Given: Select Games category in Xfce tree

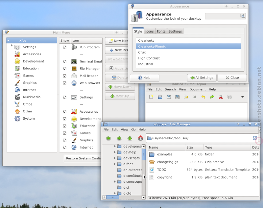Looking at the screenshot, I should [x=28, y=76].
